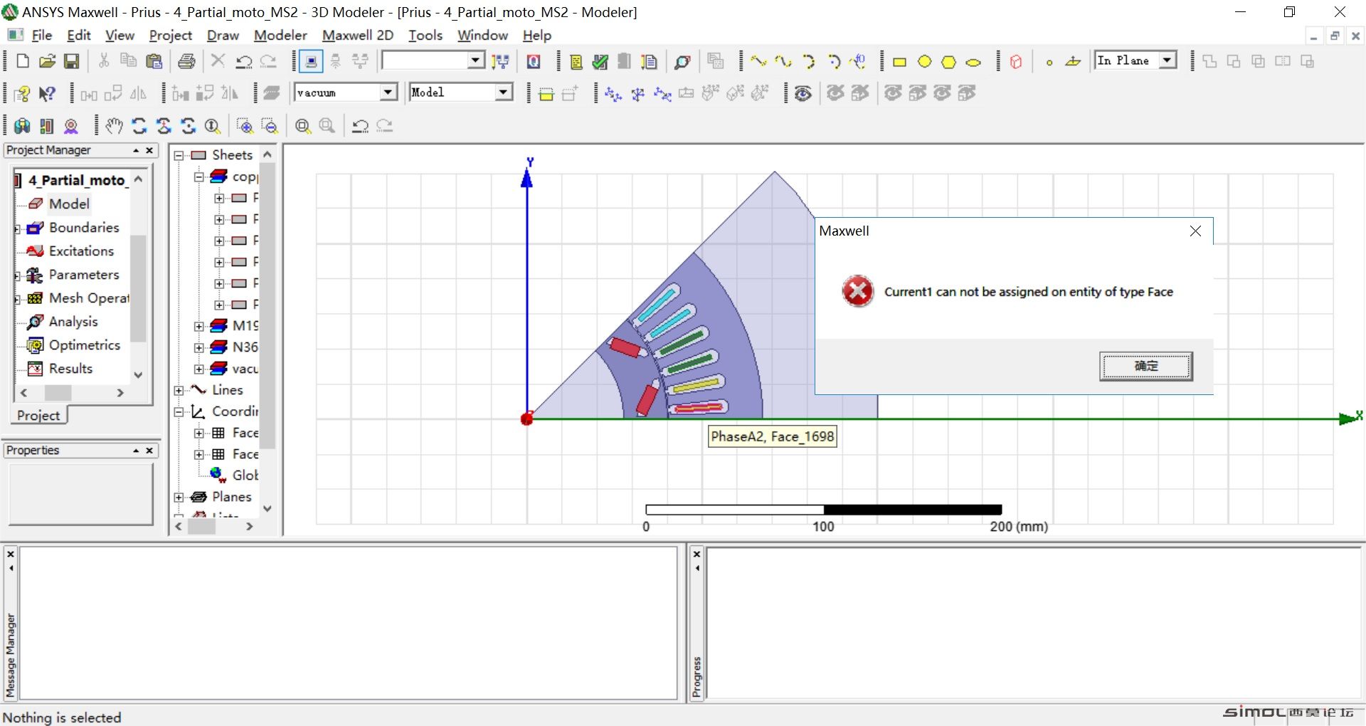Click the Parameters tree item

click(84, 274)
